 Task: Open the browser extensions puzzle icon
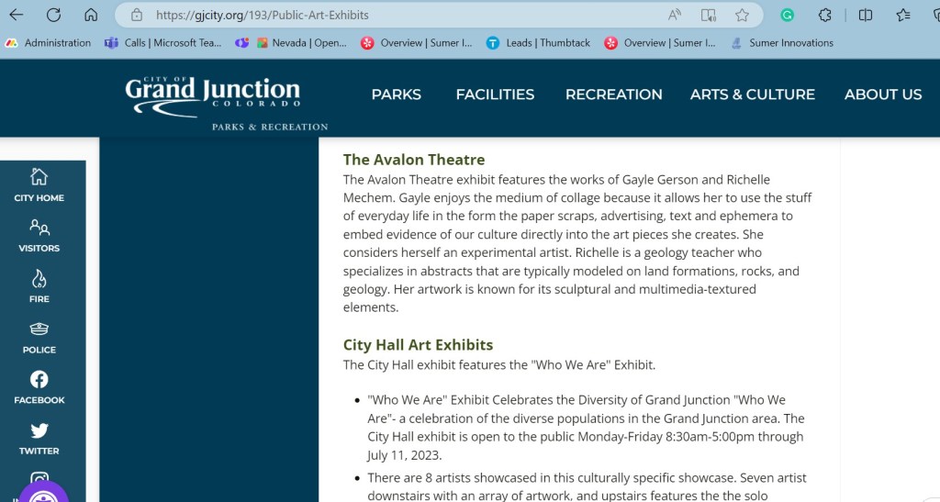[x=825, y=15]
